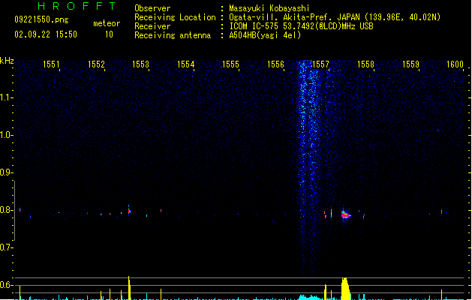Click the 1559 time axis marker
This screenshot has width=472, height=300.
(410, 64)
